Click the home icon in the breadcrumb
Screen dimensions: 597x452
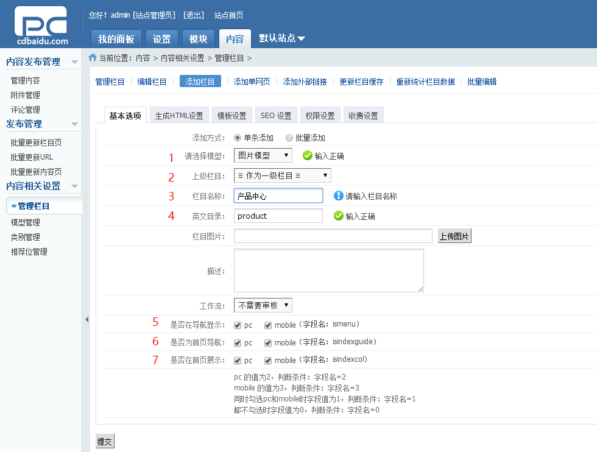[93, 57]
